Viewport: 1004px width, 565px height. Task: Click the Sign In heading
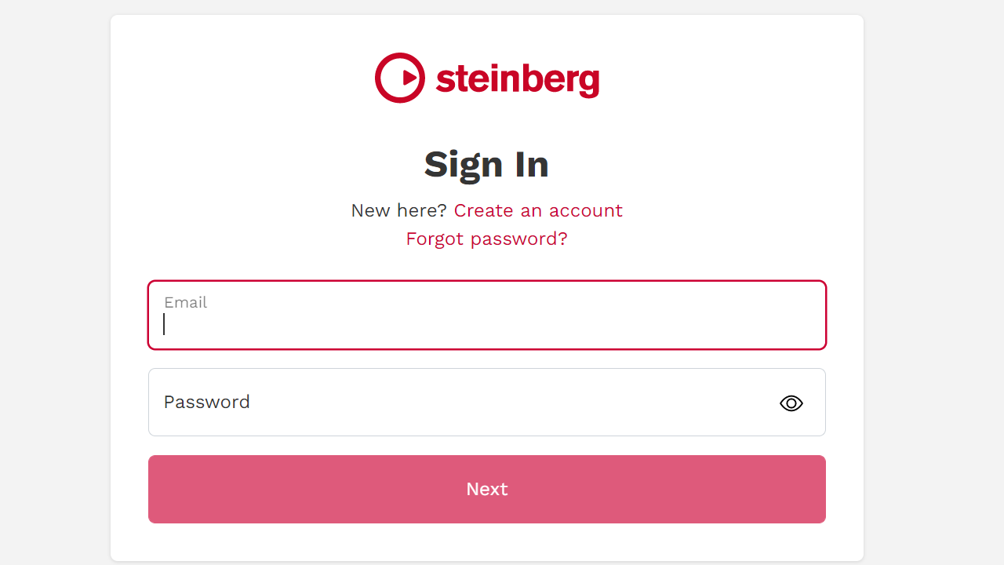(x=486, y=165)
